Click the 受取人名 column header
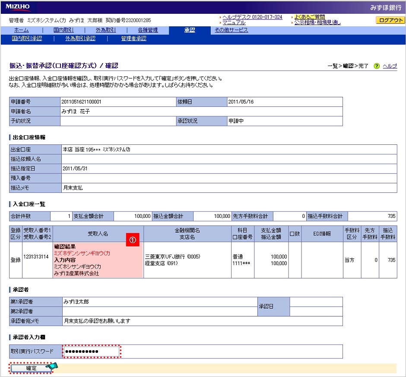The image size is (406, 377). 98,234
